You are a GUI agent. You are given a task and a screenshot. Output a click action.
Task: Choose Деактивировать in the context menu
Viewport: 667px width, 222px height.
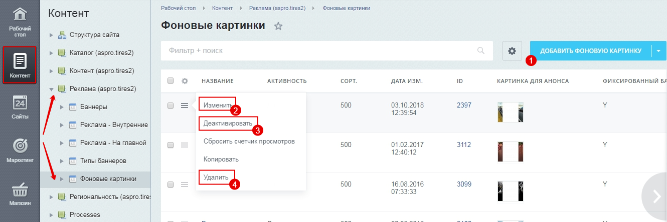tap(228, 123)
